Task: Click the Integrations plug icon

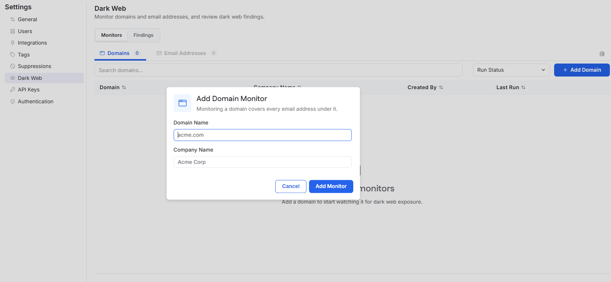Action: pos(13,43)
